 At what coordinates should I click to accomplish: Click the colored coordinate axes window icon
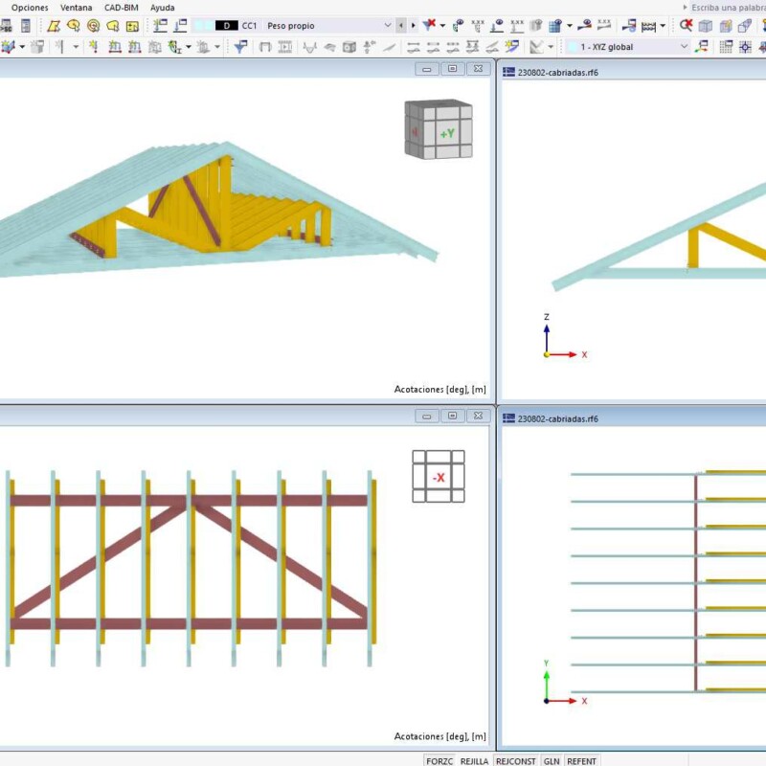702,47
